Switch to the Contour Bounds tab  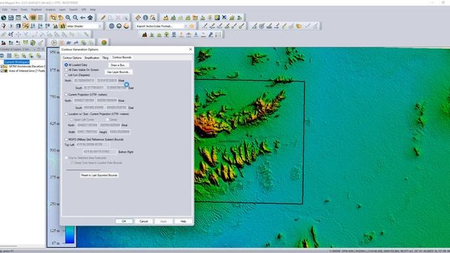coord(122,58)
